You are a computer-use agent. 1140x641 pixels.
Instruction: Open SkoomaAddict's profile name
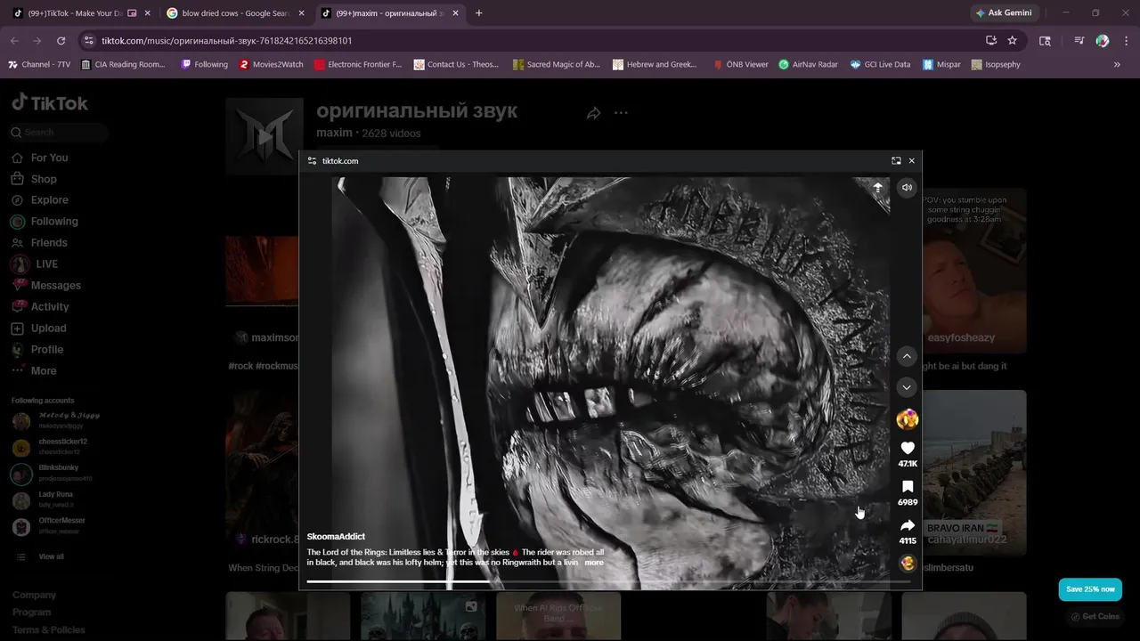pos(336,537)
